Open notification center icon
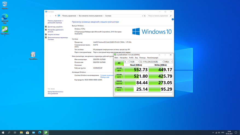The height and width of the screenshot is (135, 240). (x=236, y=133)
